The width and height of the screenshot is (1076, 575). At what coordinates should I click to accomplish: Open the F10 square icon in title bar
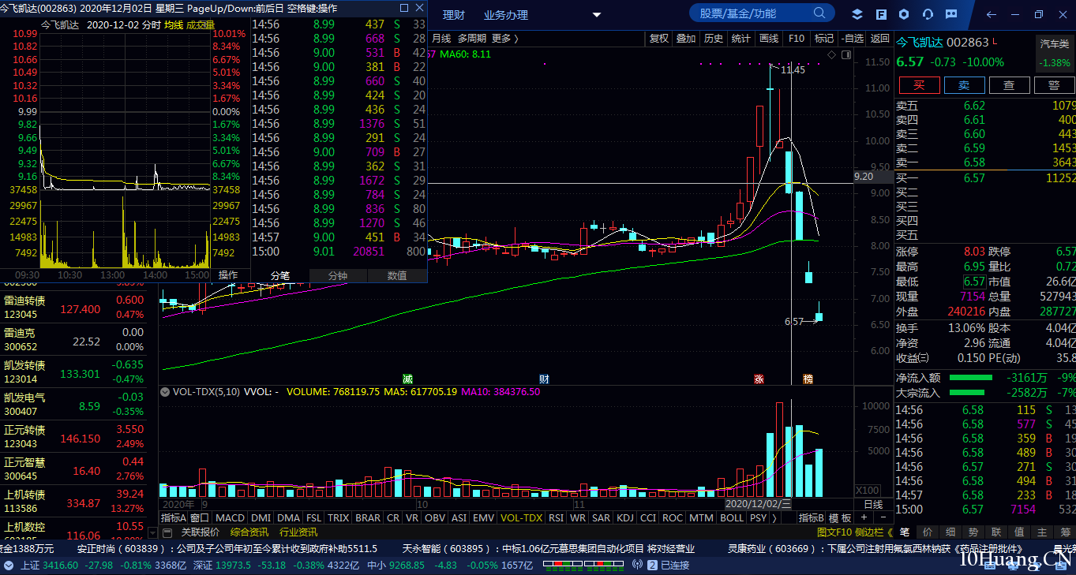click(x=881, y=14)
